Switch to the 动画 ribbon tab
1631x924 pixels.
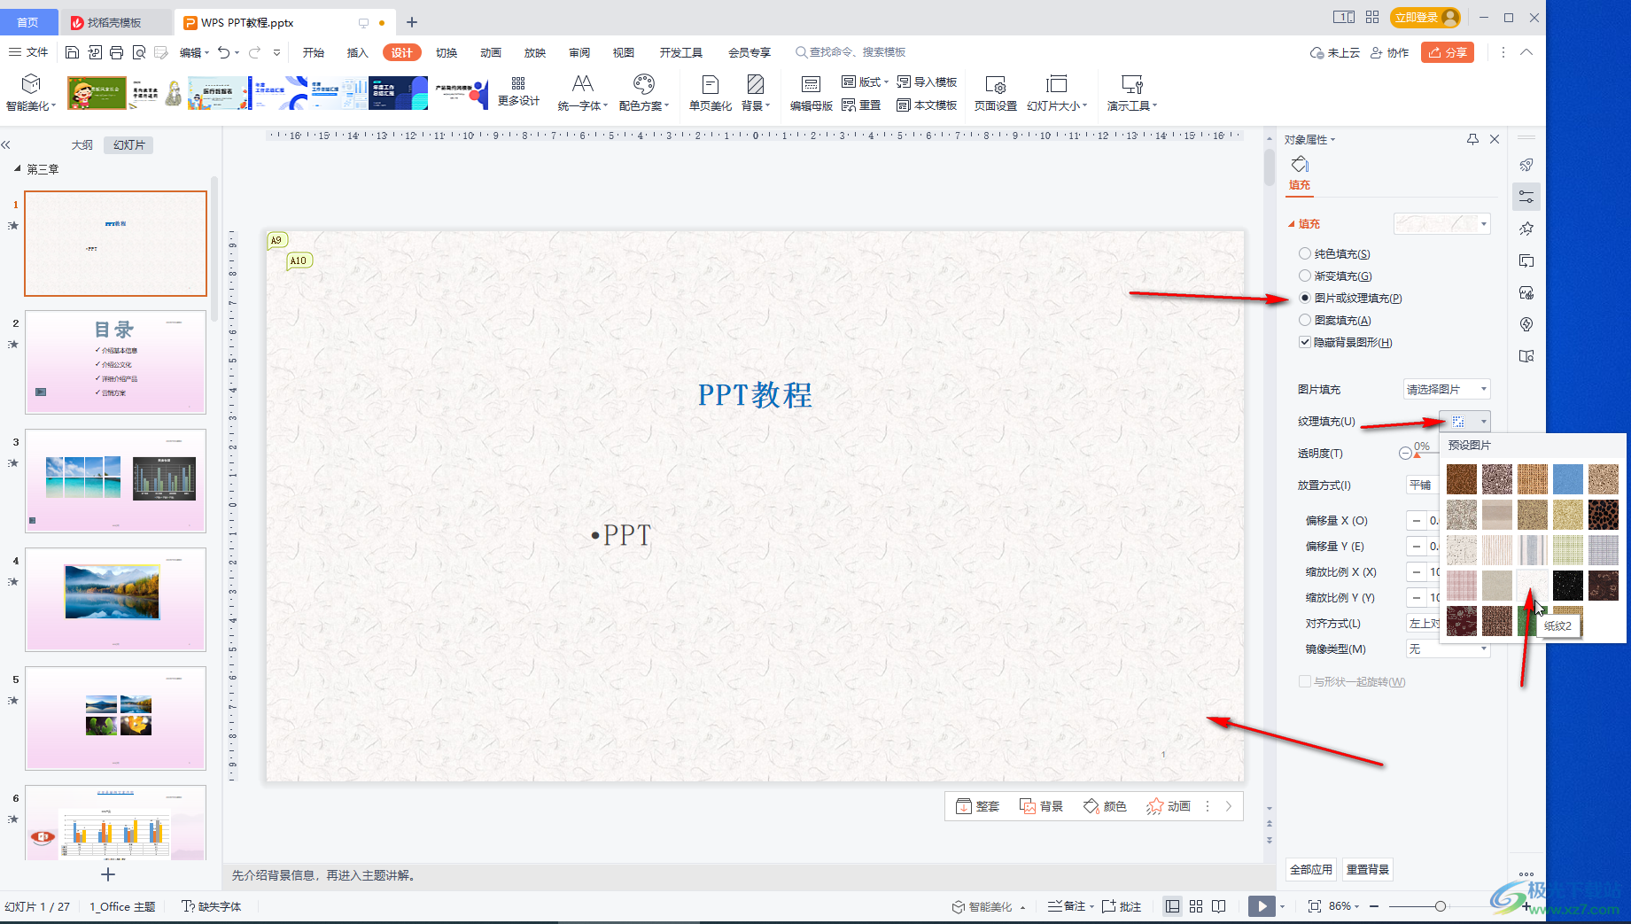point(491,53)
